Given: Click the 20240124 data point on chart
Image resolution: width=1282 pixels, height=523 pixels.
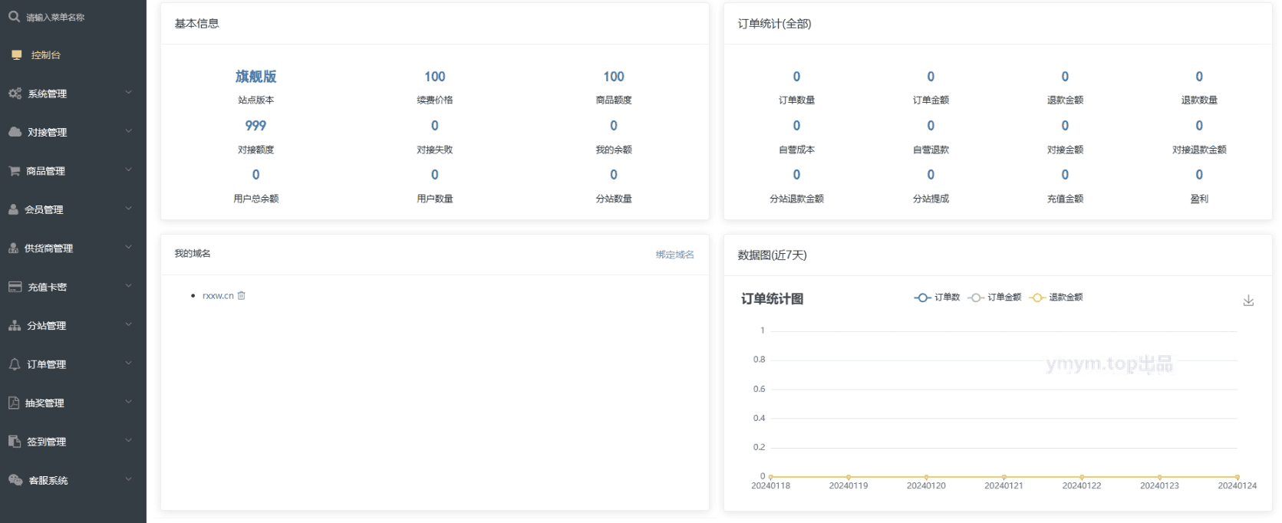Looking at the screenshot, I should coord(1238,477).
